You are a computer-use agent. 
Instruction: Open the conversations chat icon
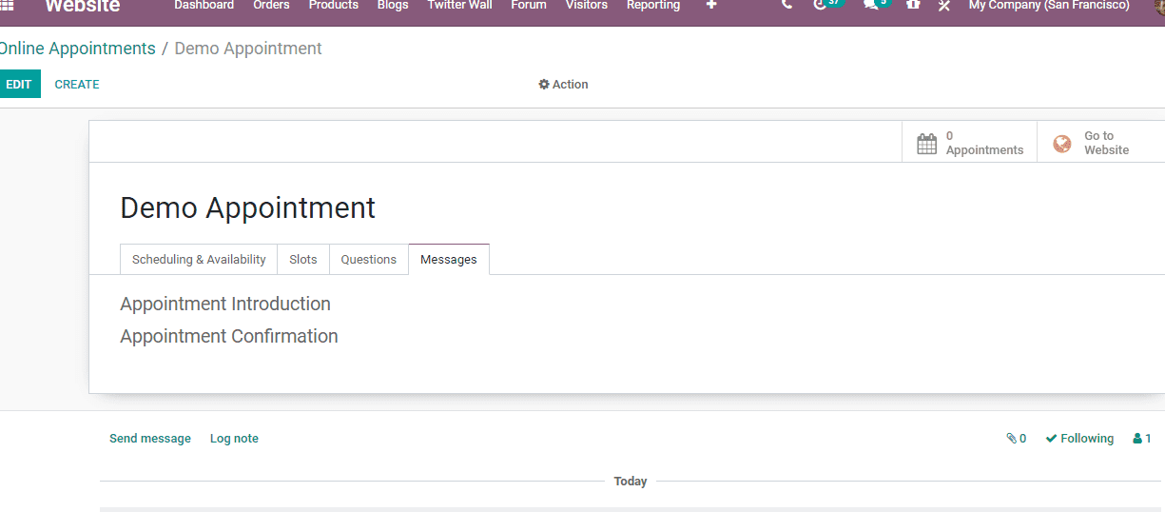[x=870, y=5]
